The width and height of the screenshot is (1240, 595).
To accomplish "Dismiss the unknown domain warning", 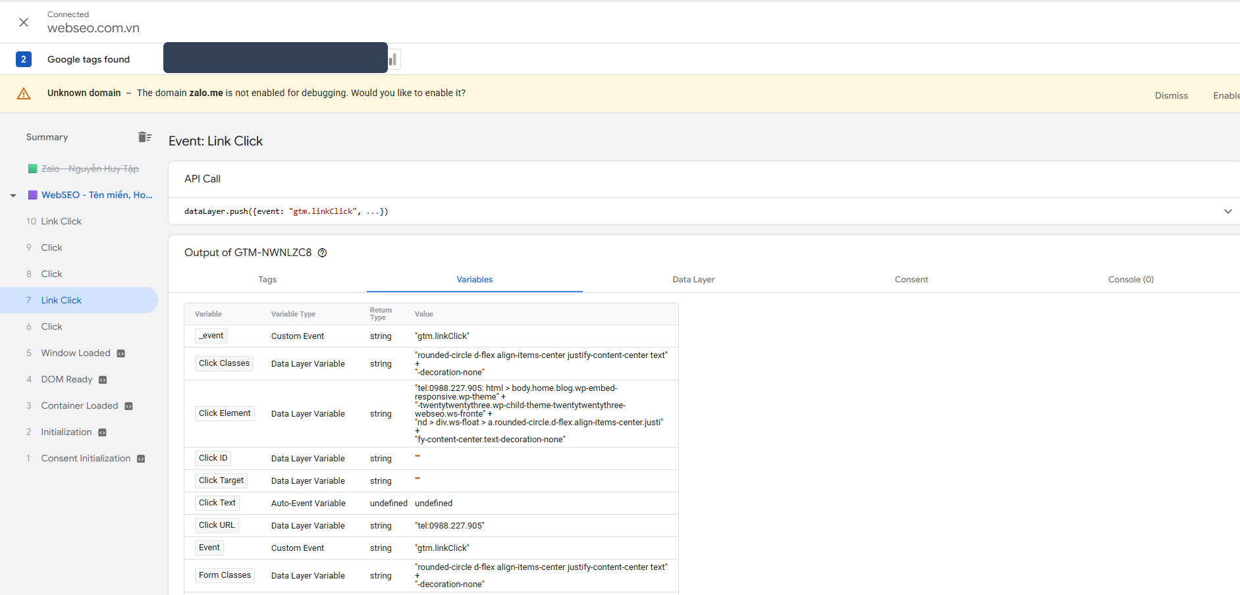I will pyautogui.click(x=1172, y=95).
